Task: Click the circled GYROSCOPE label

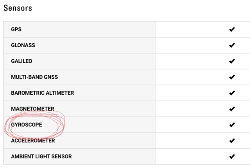Action: [27, 125]
